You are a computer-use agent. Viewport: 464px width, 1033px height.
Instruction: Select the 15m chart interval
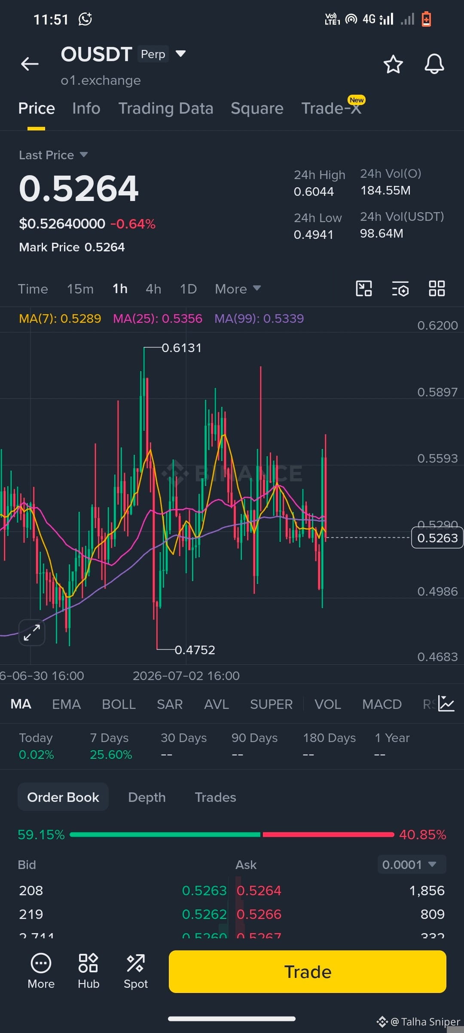80,289
